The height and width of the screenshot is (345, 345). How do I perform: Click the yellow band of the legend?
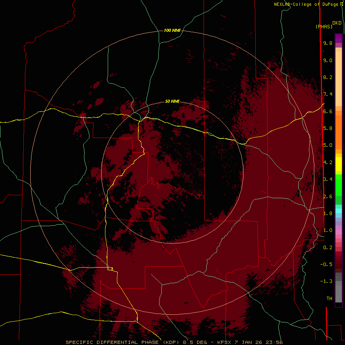click(338, 164)
